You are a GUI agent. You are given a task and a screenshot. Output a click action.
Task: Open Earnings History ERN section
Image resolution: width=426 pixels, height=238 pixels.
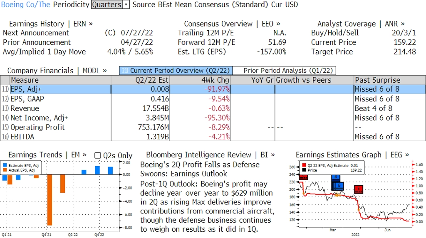(51, 24)
